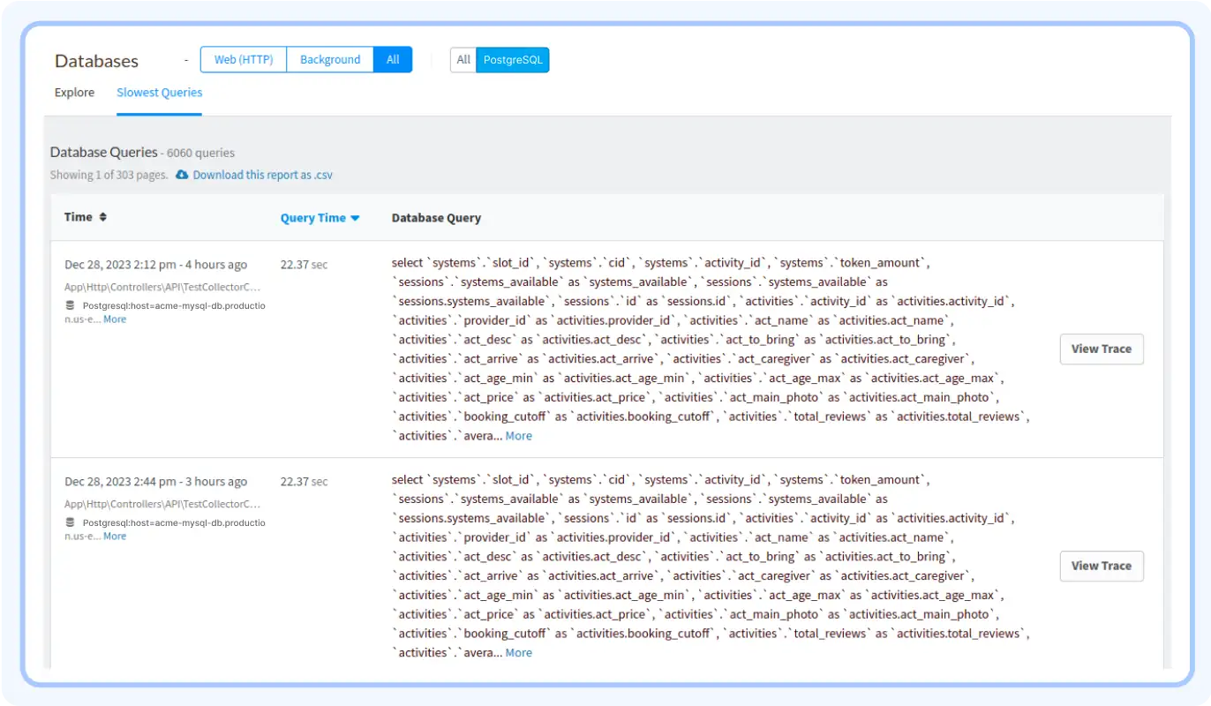Expand full query text in 2:44 pm row
The width and height of the screenshot is (1211, 706).
(518, 653)
